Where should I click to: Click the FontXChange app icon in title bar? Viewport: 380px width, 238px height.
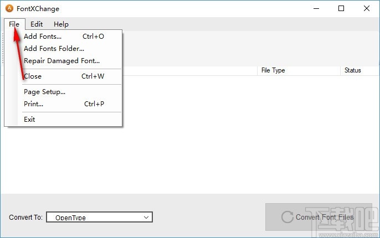point(9,9)
